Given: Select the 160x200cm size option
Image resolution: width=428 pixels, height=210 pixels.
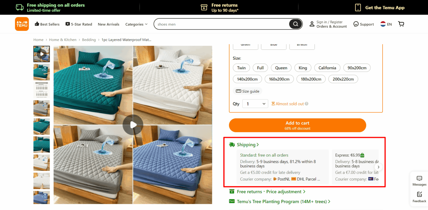Looking at the screenshot, I should (x=279, y=79).
